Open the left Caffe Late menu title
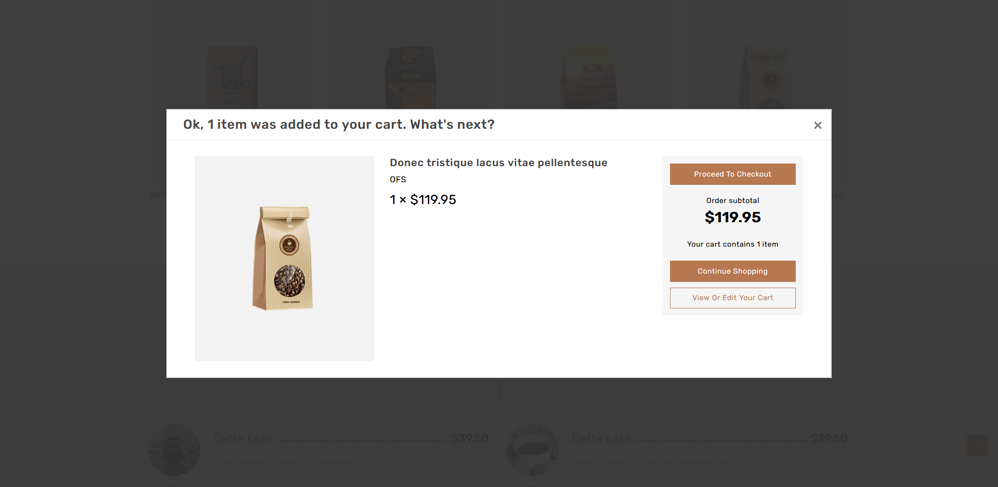The image size is (998, 487). point(242,439)
